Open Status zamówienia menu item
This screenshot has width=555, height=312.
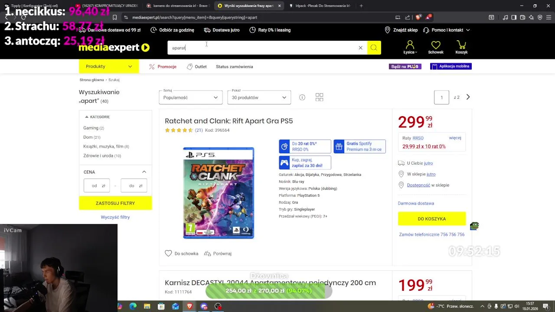point(235,67)
